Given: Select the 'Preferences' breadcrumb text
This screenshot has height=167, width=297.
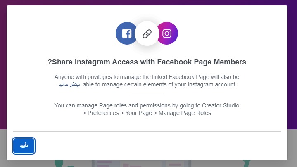Looking at the screenshot, I should (x=103, y=113).
